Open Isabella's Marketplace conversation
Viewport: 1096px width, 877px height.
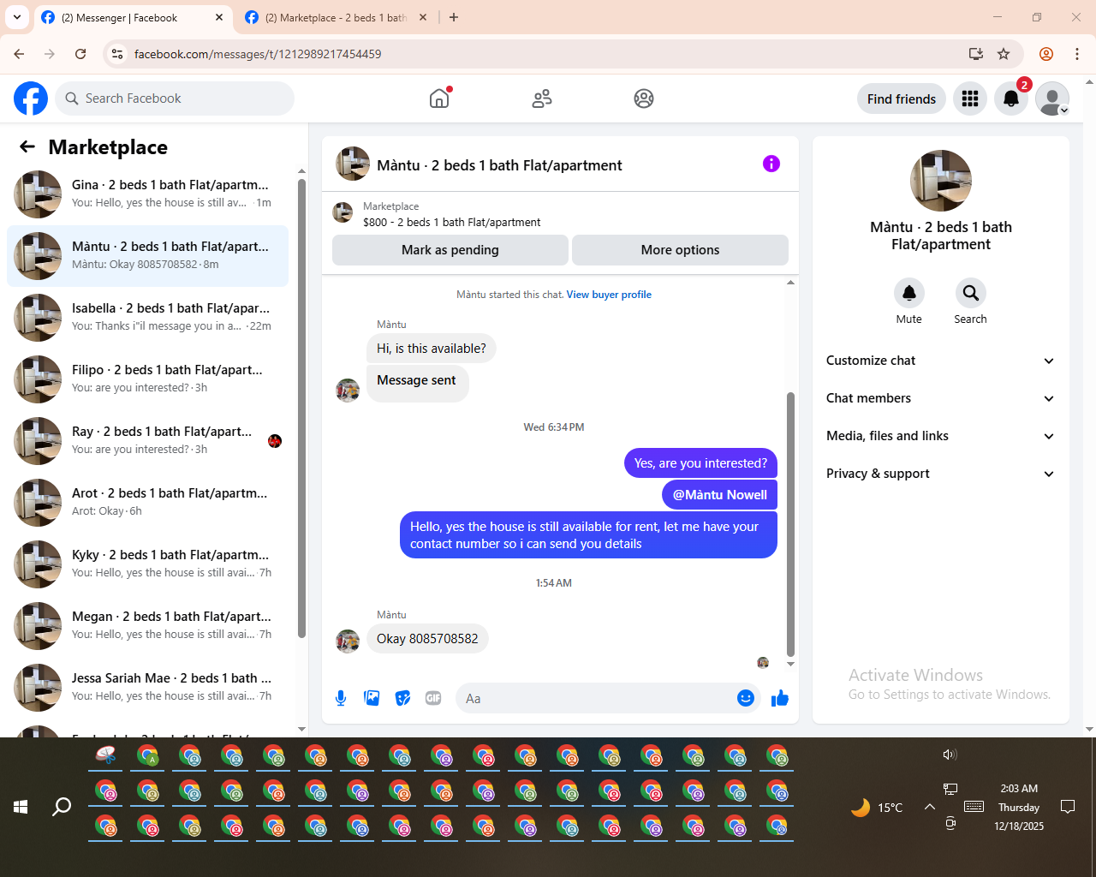point(147,318)
